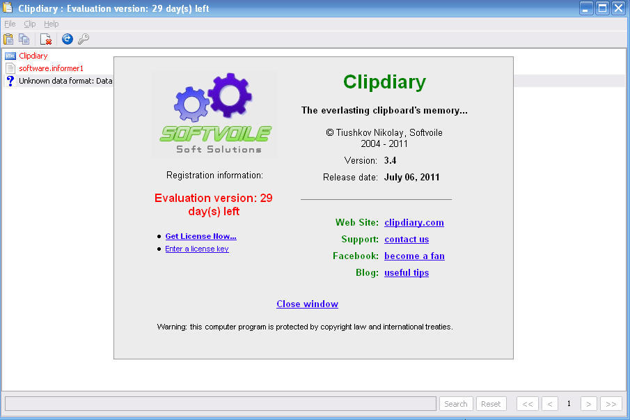Open the File menu

pos(10,24)
